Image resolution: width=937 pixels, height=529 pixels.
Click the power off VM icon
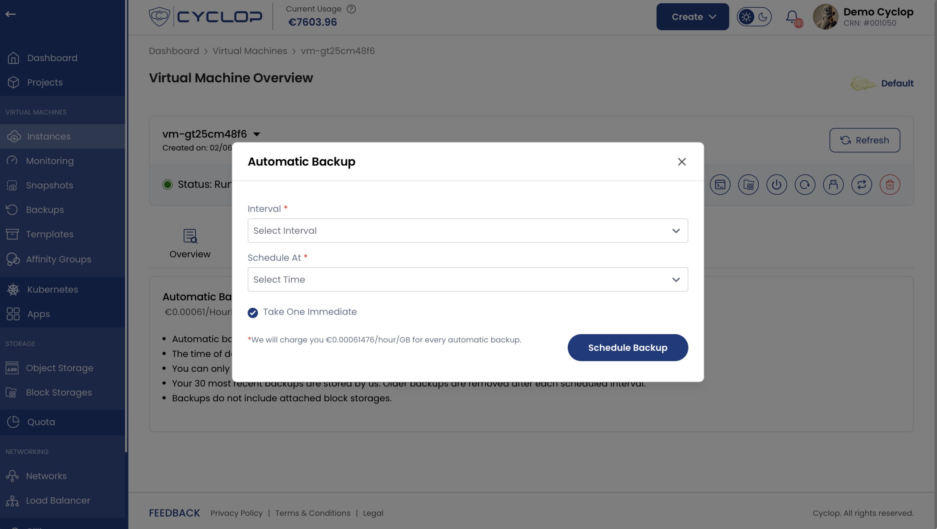(x=777, y=185)
